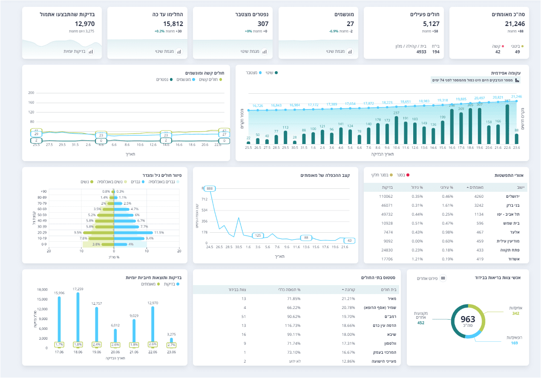Click מגמת שינוי chart icon in נפטרים מצטבר card

point(265,52)
